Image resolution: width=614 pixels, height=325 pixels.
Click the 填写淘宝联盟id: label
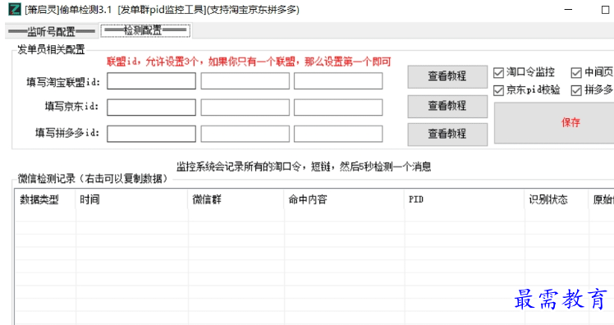pos(63,82)
